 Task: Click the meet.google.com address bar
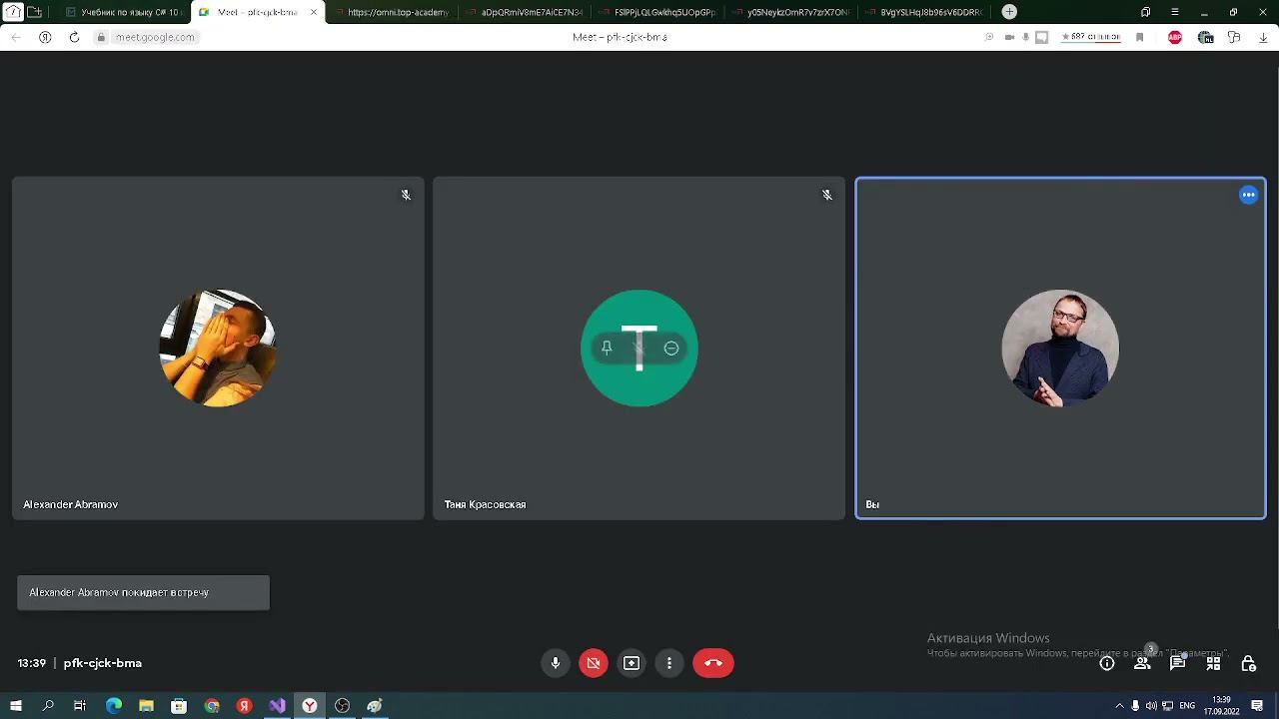pyautogui.click(x=155, y=37)
